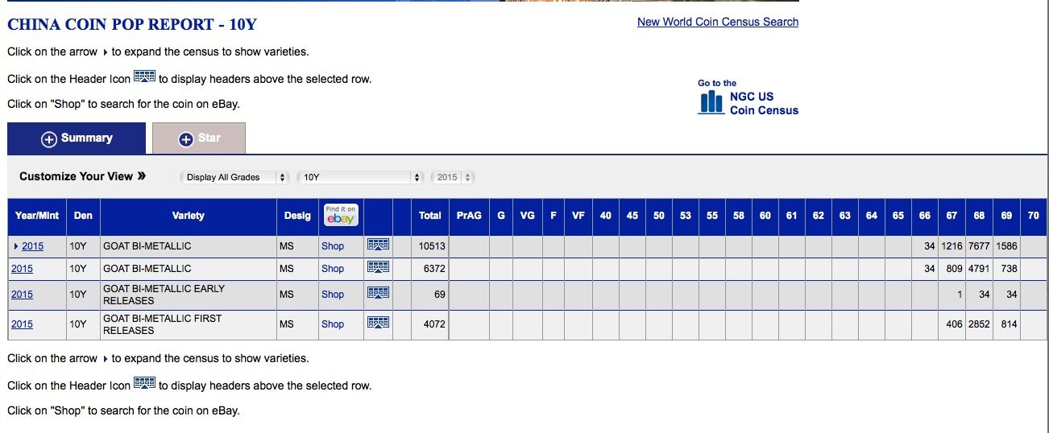Open the Display All Grades dropdown

click(x=234, y=177)
